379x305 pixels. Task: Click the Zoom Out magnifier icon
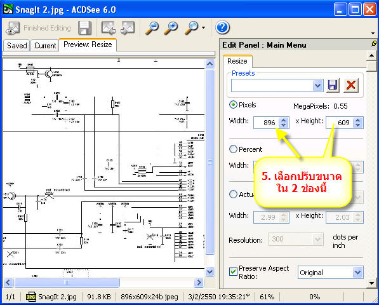(152, 28)
